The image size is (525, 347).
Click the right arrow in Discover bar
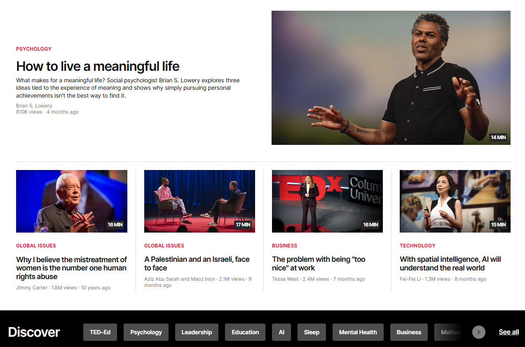[478, 332]
